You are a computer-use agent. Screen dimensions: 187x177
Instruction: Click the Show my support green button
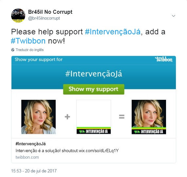[94, 89]
